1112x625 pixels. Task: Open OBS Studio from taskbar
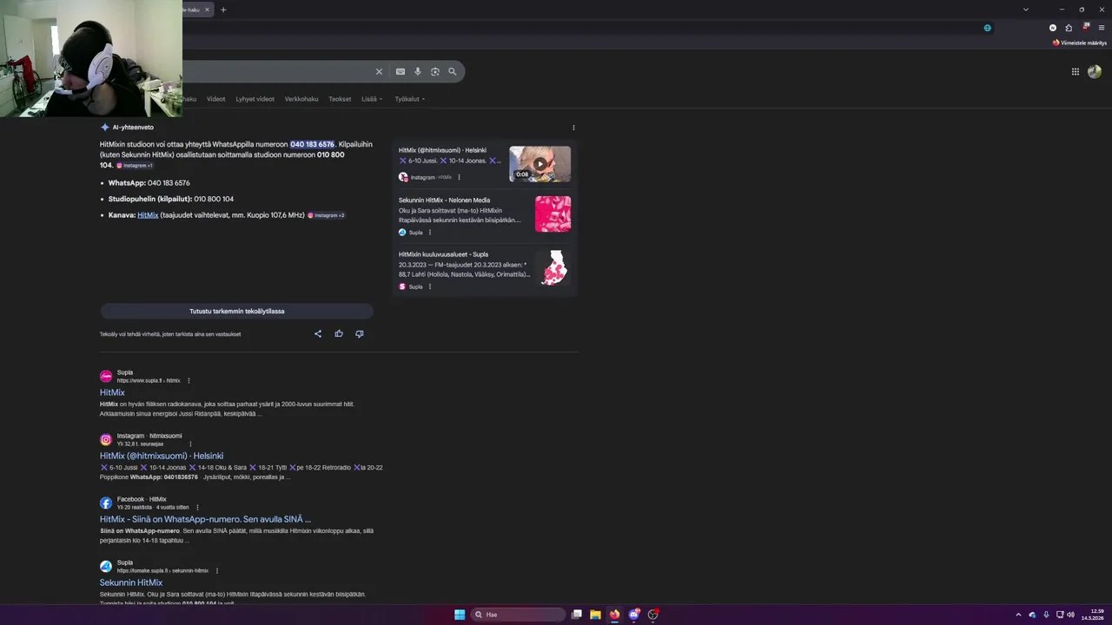(653, 615)
